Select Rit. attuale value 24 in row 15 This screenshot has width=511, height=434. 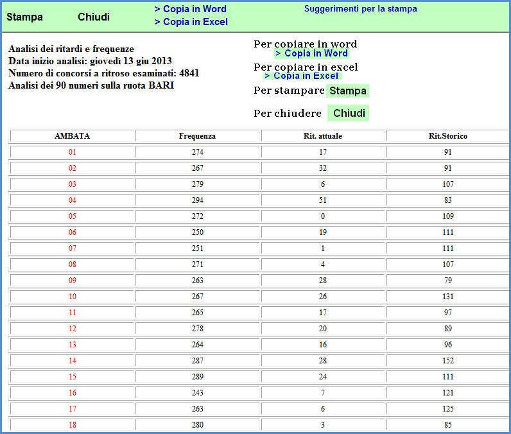point(323,377)
